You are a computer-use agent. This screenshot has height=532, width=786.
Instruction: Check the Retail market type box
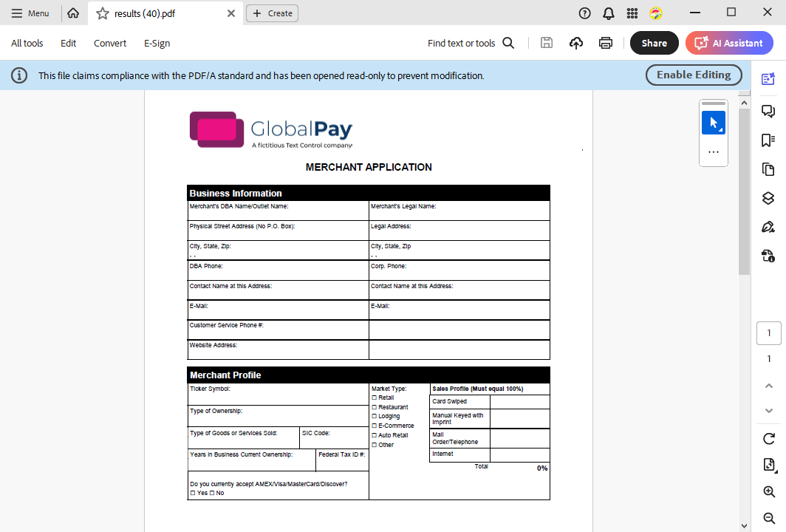[x=374, y=398]
